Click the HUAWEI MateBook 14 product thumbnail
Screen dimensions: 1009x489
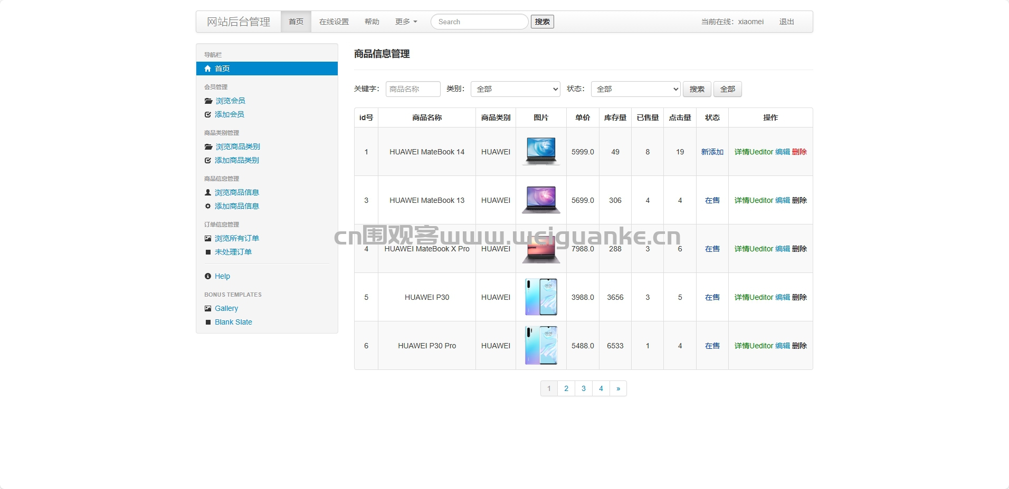(x=541, y=151)
